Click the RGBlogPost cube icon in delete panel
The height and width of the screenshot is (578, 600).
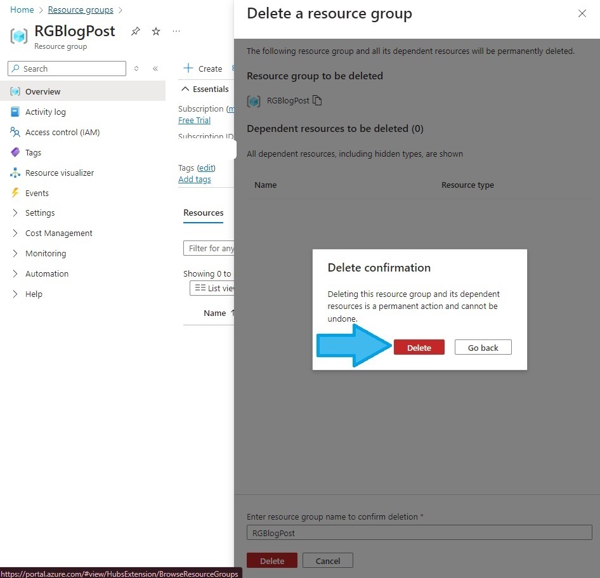coord(254,101)
